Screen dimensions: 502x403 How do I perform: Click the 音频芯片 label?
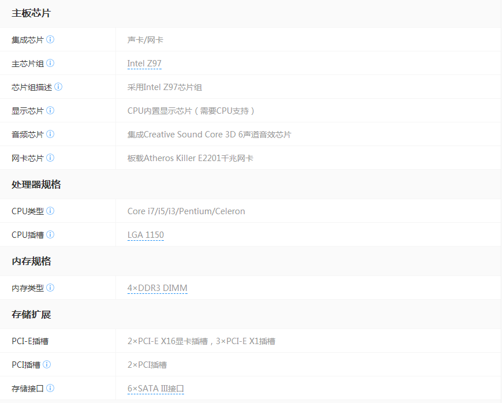pyautogui.click(x=28, y=135)
